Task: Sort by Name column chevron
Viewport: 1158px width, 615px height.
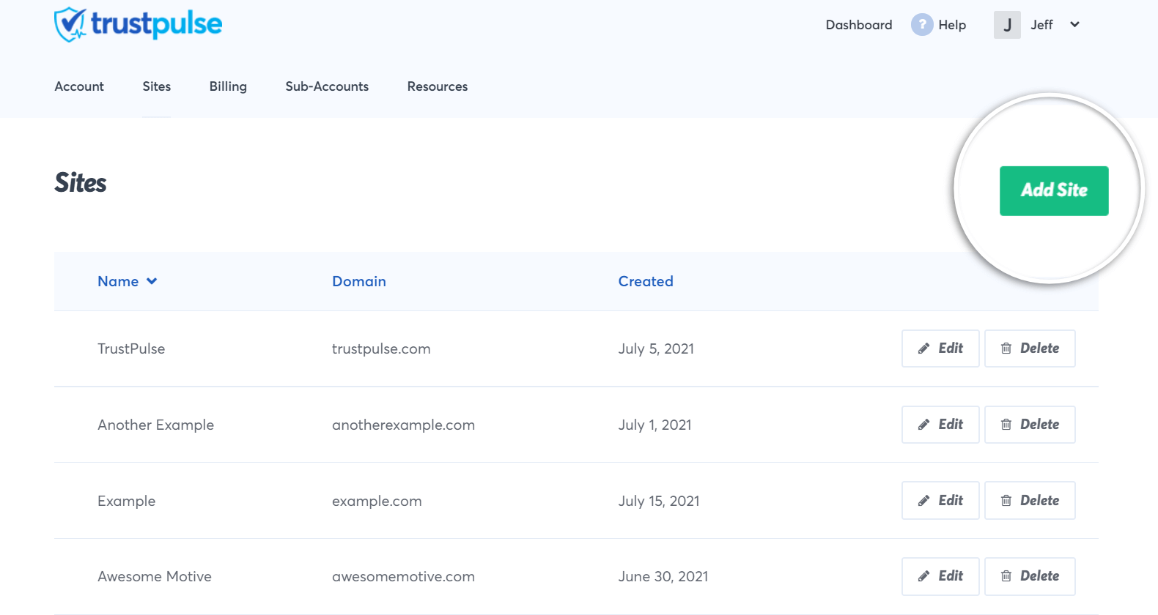Action: [152, 281]
